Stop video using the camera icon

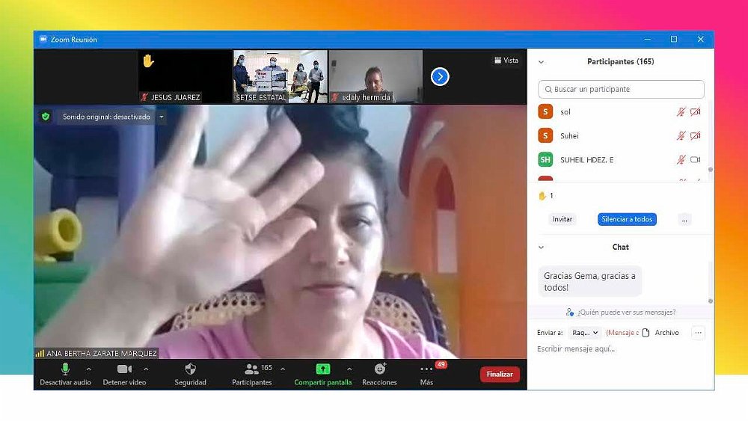click(x=124, y=369)
